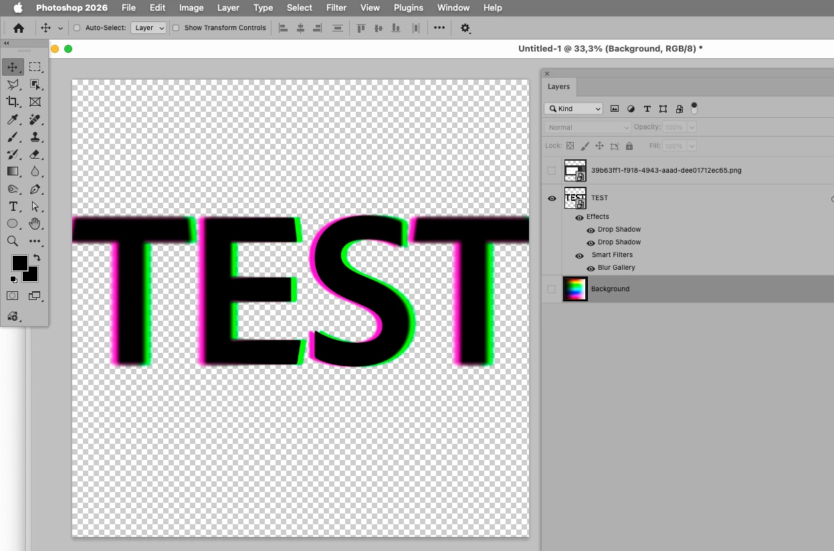Select the Polygonal Lasso tool
This screenshot has height=551, width=834.
pyautogui.click(x=13, y=84)
